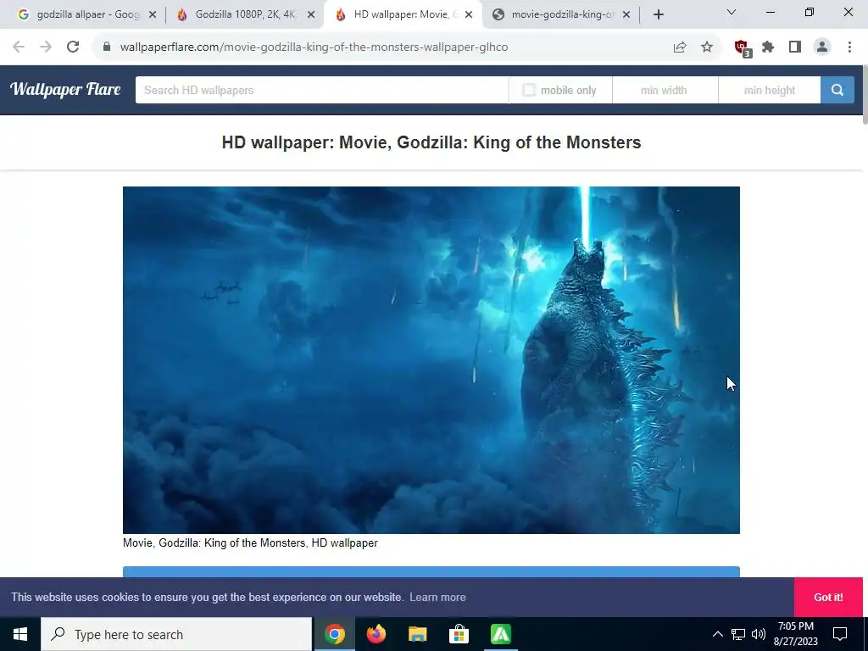Go to Wallpaper Flare home logo
868x651 pixels.
pos(65,89)
